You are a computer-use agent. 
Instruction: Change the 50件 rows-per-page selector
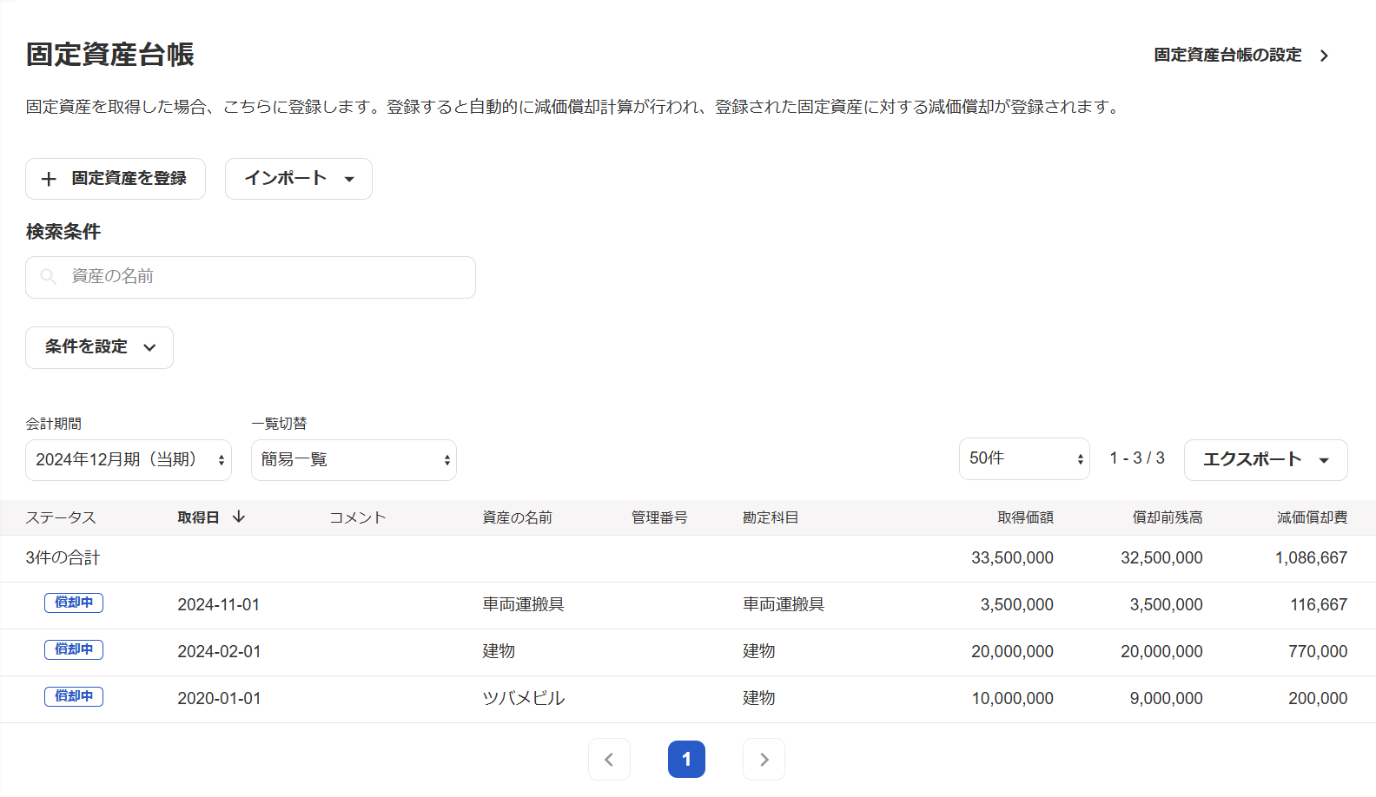point(1024,459)
